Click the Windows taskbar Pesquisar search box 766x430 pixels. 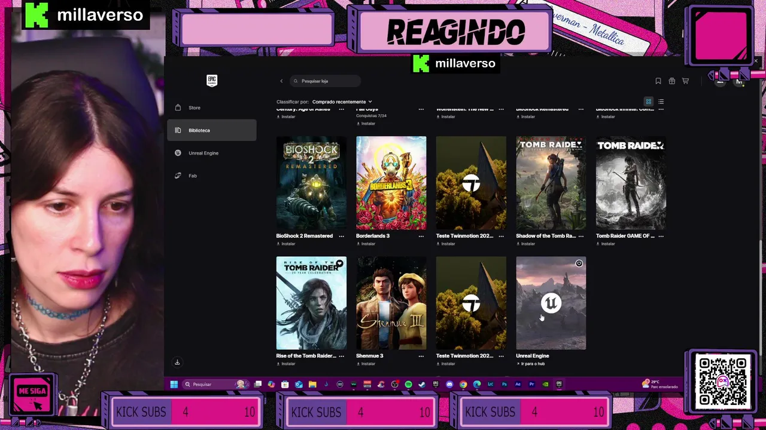215,384
